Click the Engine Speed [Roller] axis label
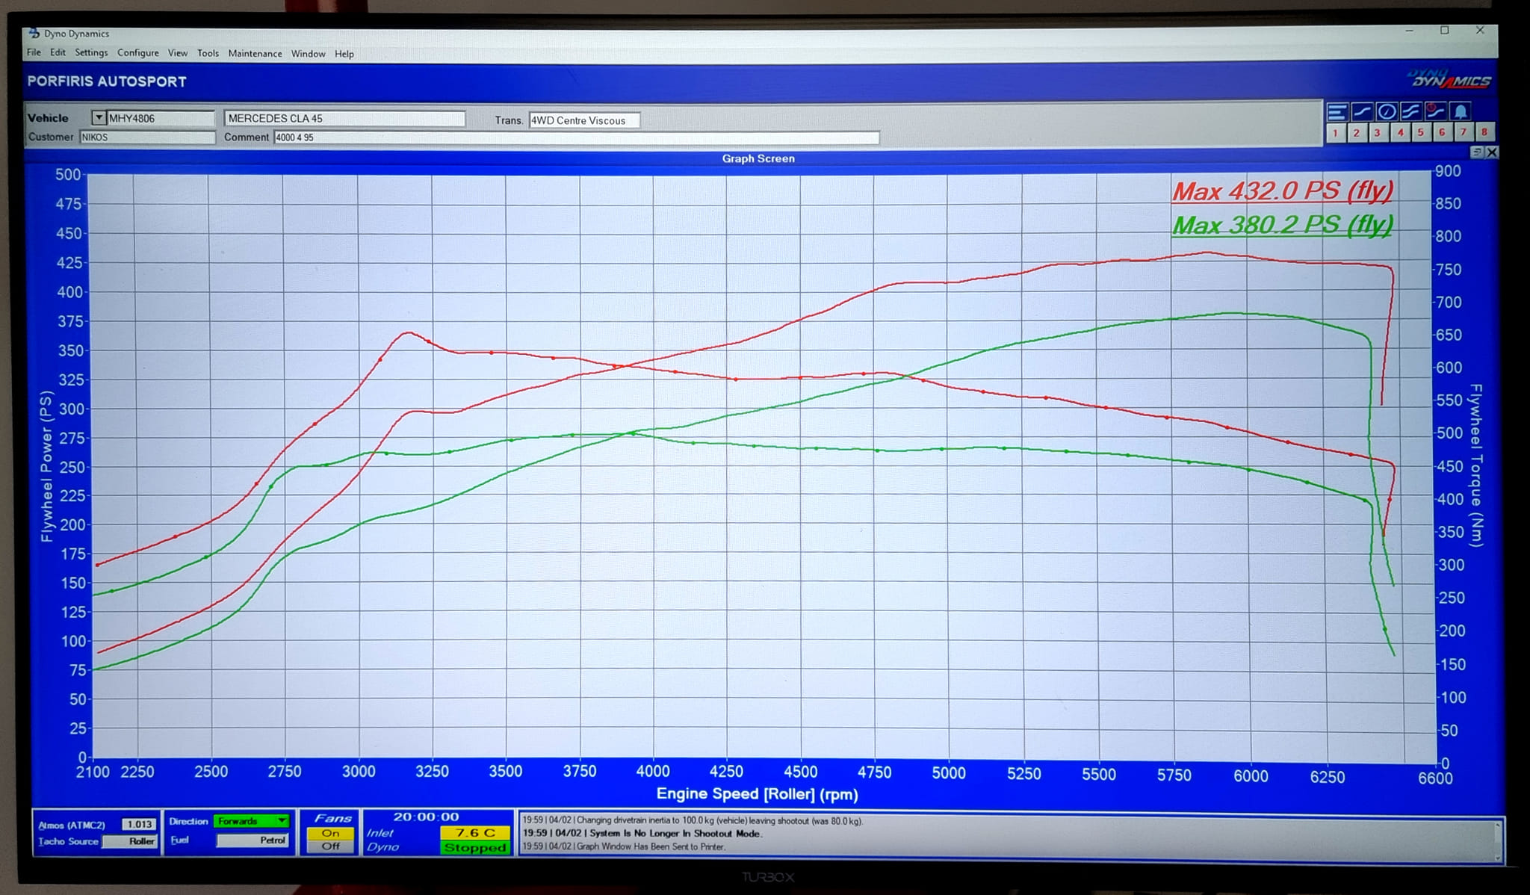 (757, 794)
